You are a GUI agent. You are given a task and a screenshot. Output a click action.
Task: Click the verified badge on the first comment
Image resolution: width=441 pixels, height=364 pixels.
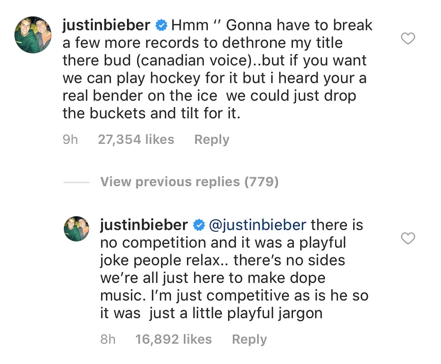162,25
